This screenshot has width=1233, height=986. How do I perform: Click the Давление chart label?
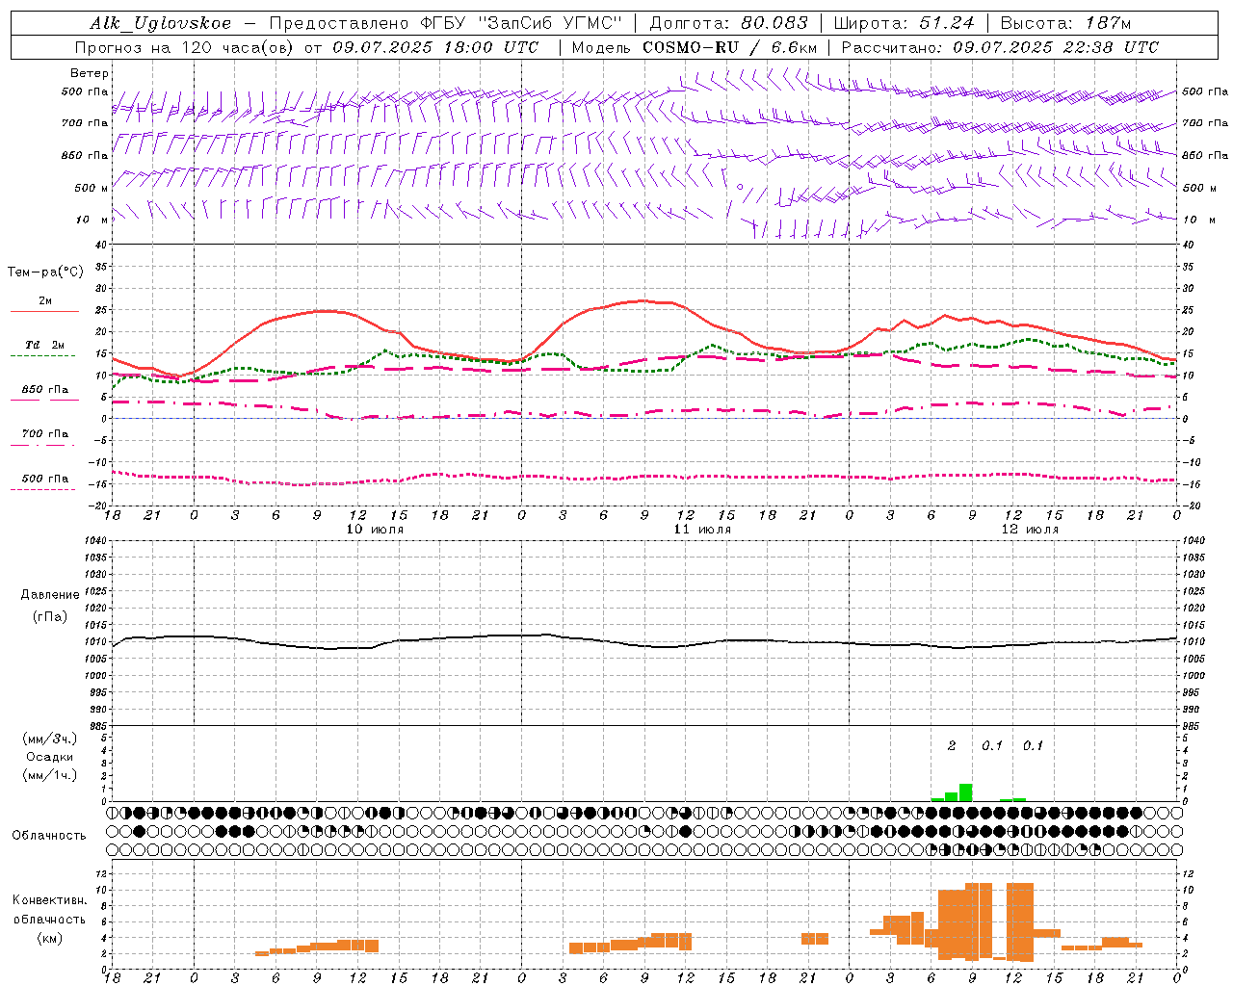click(x=50, y=595)
